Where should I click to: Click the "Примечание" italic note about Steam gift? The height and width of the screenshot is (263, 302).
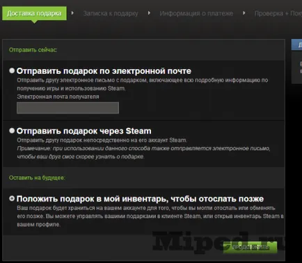(x=143, y=152)
